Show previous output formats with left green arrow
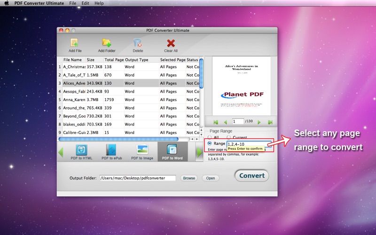Viewport: 376px width, 235px height. click(x=61, y=152)
